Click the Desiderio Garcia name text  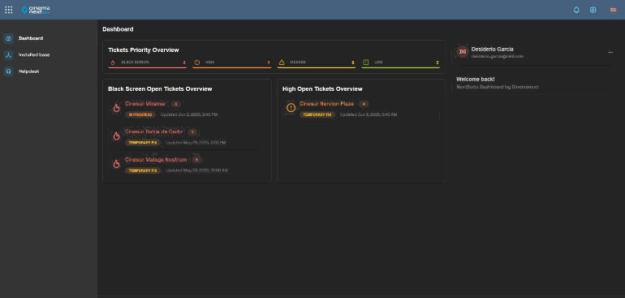(492, 49)
